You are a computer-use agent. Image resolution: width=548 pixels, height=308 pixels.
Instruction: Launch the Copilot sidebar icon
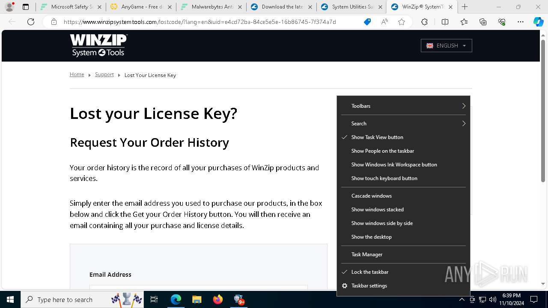538,22
